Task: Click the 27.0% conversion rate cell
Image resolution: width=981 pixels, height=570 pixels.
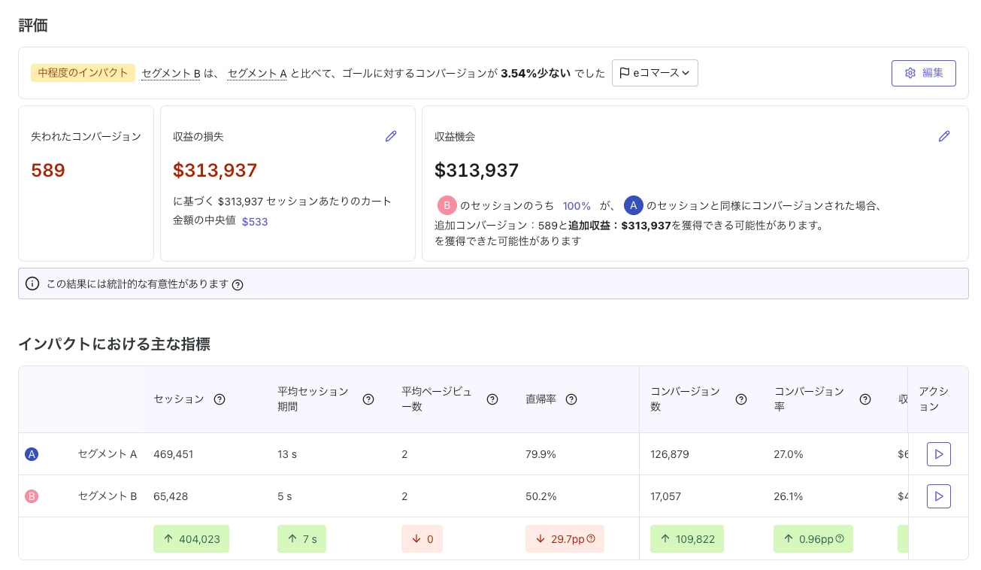Action: click(x=789, y=454)
